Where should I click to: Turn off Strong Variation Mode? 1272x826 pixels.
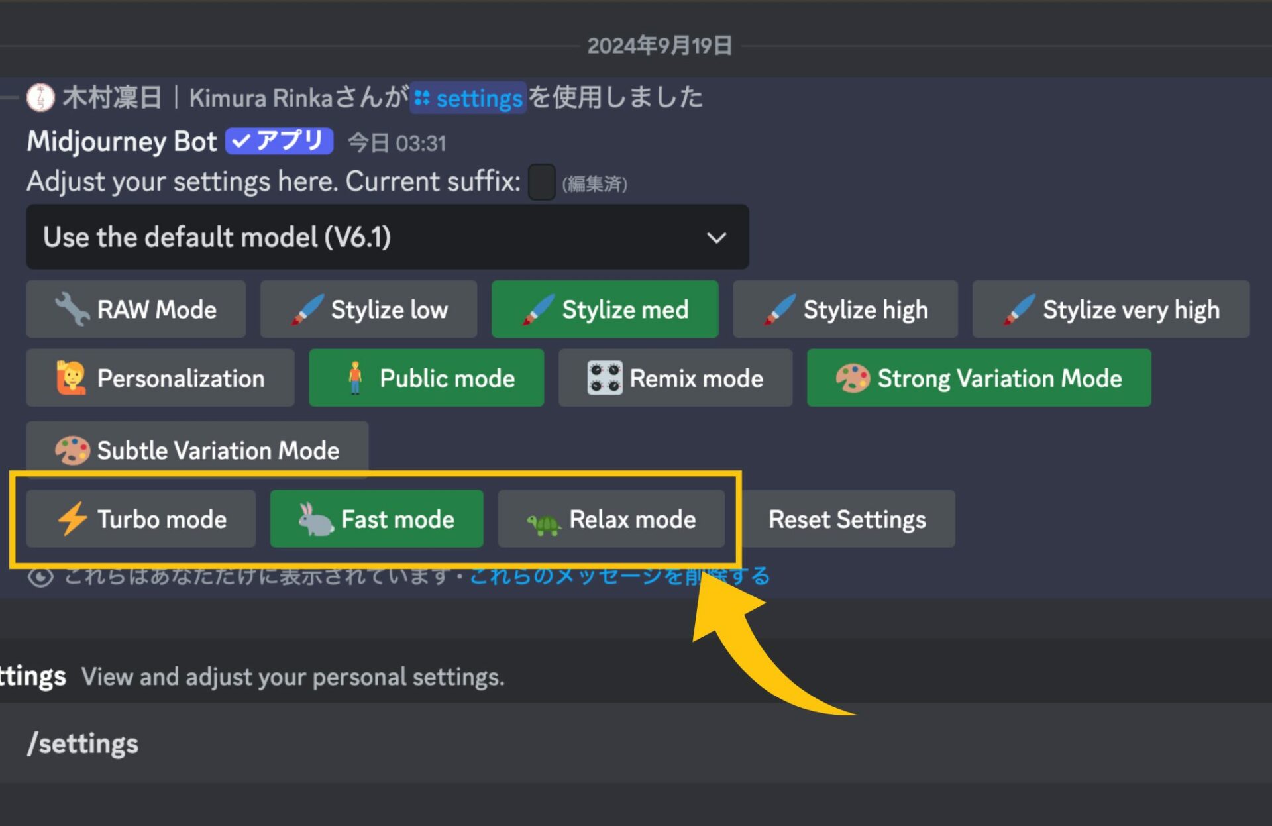[x=979, y=378]
